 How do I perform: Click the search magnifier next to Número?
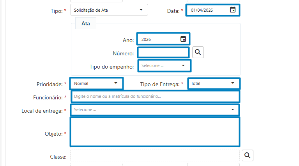click(198, 52)
